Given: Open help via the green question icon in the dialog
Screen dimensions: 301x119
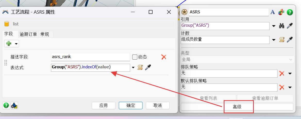Looking at the screenshot, I should (x=6, y=105).
